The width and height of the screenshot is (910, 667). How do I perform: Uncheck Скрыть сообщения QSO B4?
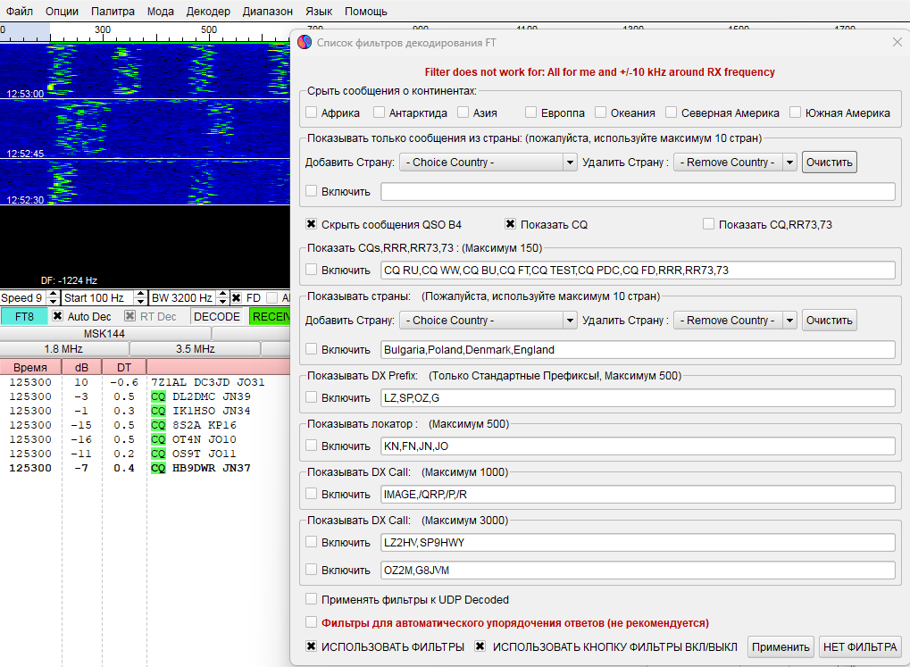(x=312, y=224)
